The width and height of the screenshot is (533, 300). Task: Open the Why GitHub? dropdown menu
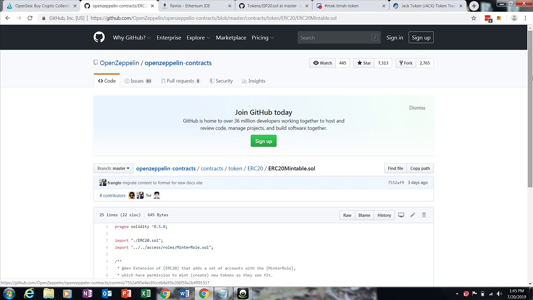pyautogui.click(x=132, y=37)
